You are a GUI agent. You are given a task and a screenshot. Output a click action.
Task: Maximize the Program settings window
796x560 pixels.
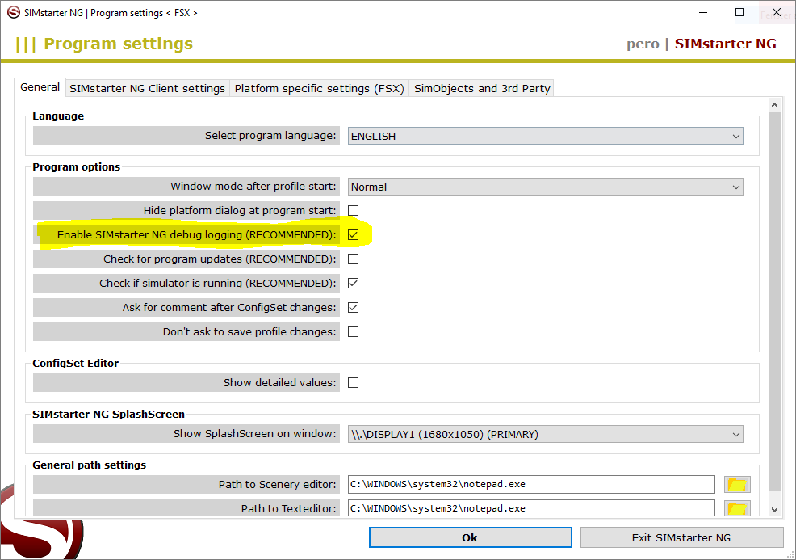[x=739, y=12]
